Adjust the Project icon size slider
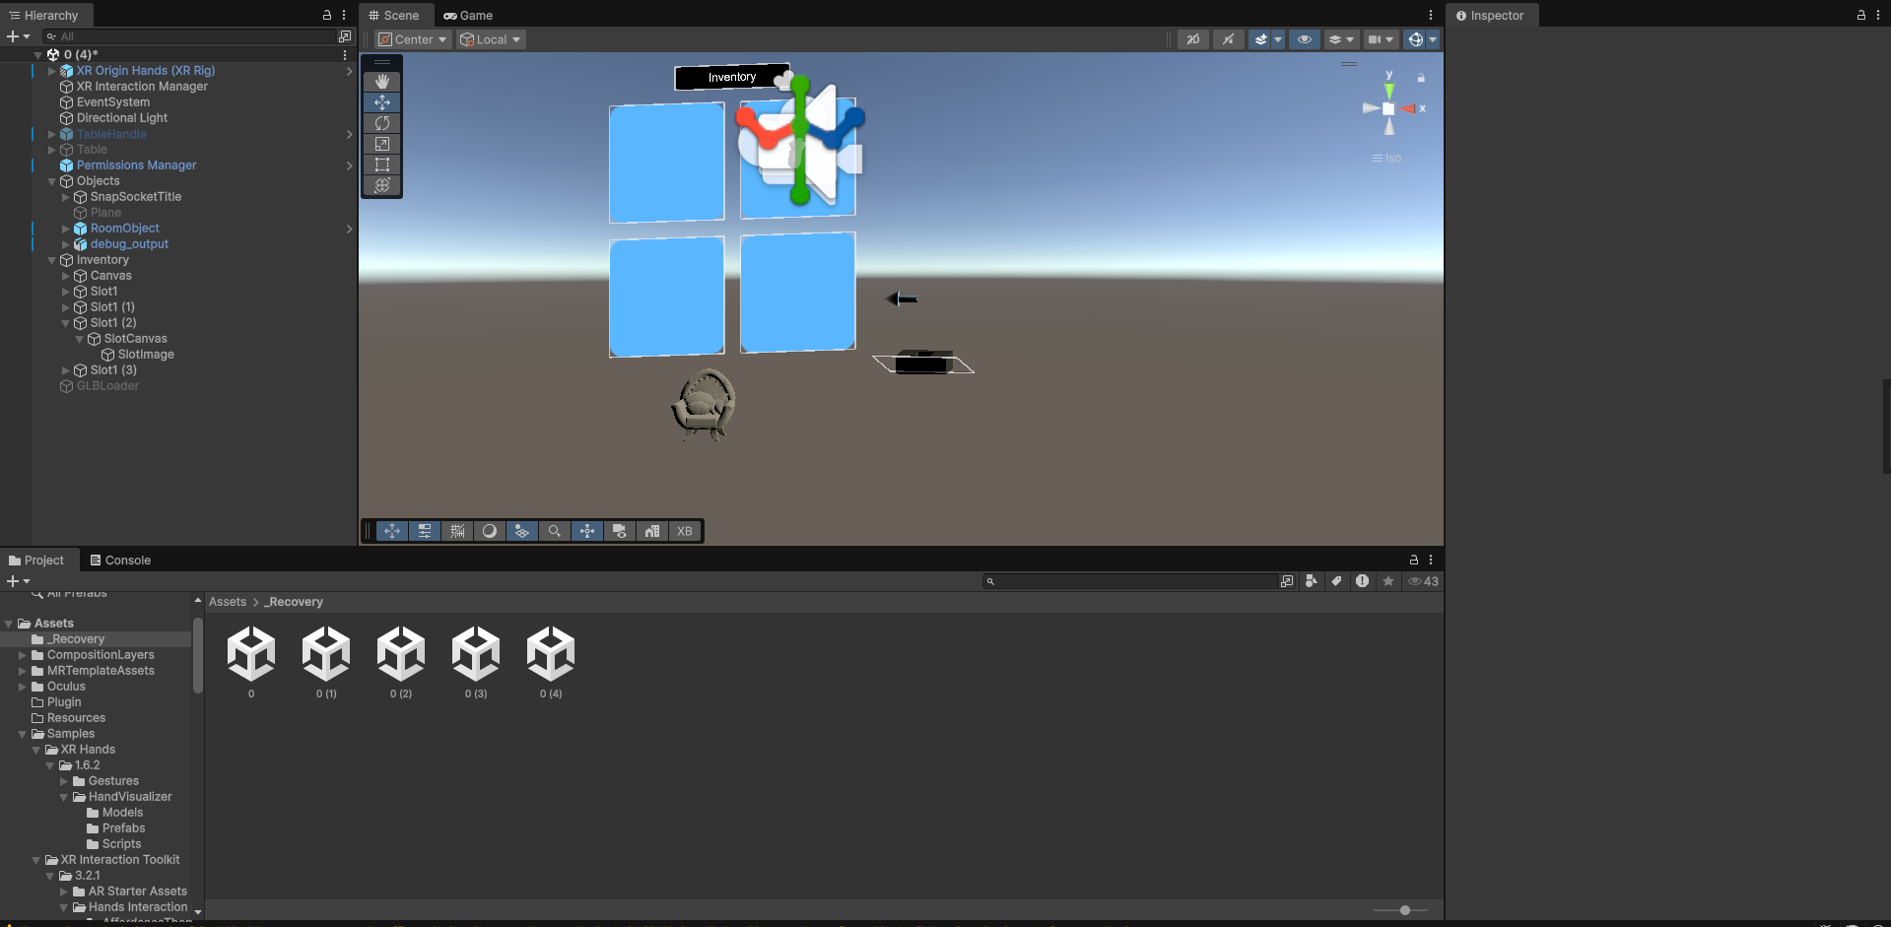 pyautogui.click(x=1400, y=910)
